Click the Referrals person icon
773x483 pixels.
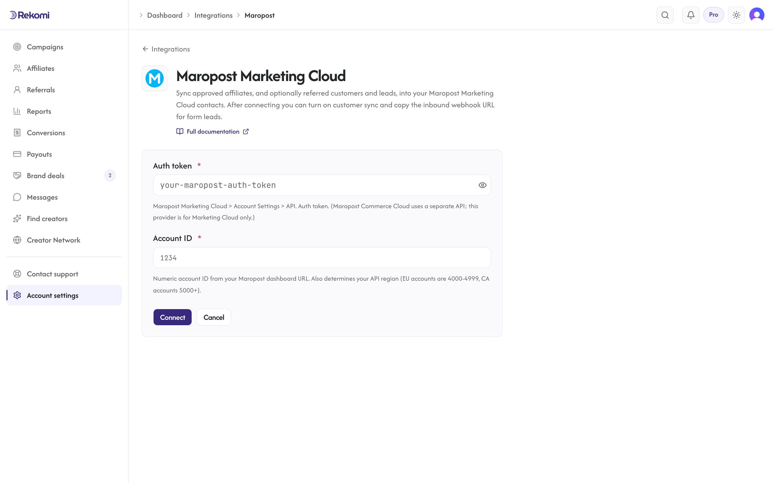click(17, 90)
